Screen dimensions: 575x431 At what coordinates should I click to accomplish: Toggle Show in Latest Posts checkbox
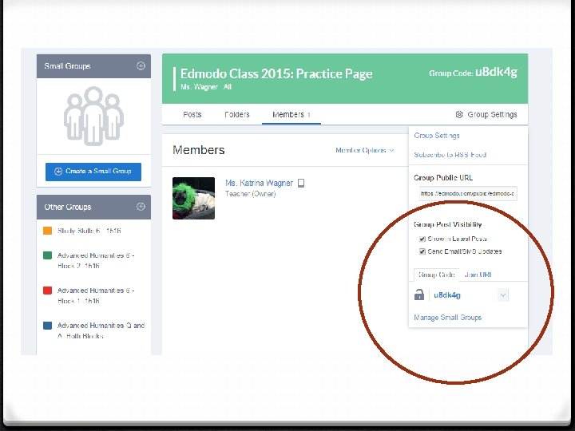pyautogui.click(x=422, y=239)
